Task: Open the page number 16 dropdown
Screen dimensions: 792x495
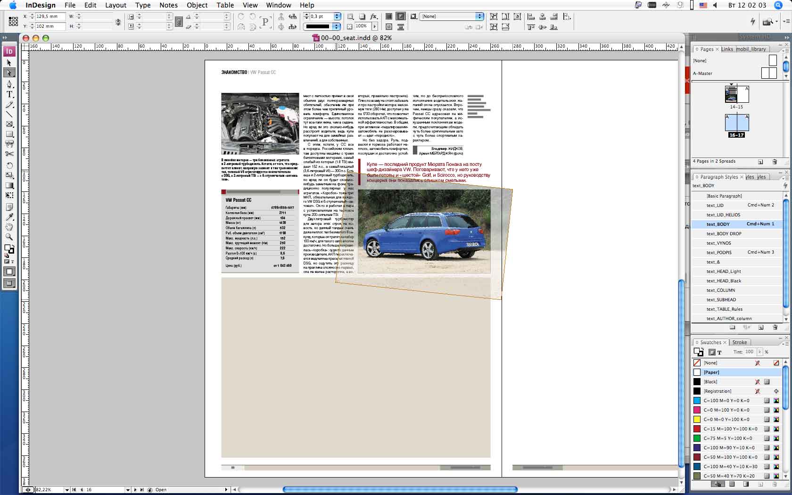Action: coord(128,490)
